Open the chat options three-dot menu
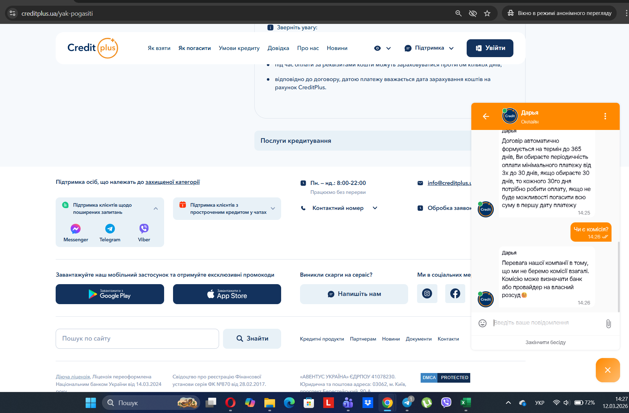The height and width of the screenshot is (413, 629). 605,116
